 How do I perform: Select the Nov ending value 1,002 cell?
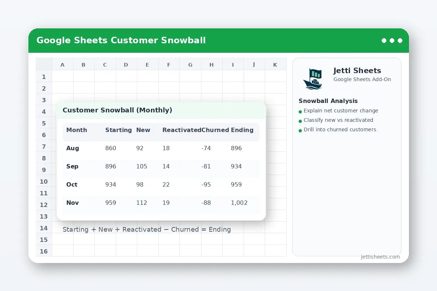(239, 203)
